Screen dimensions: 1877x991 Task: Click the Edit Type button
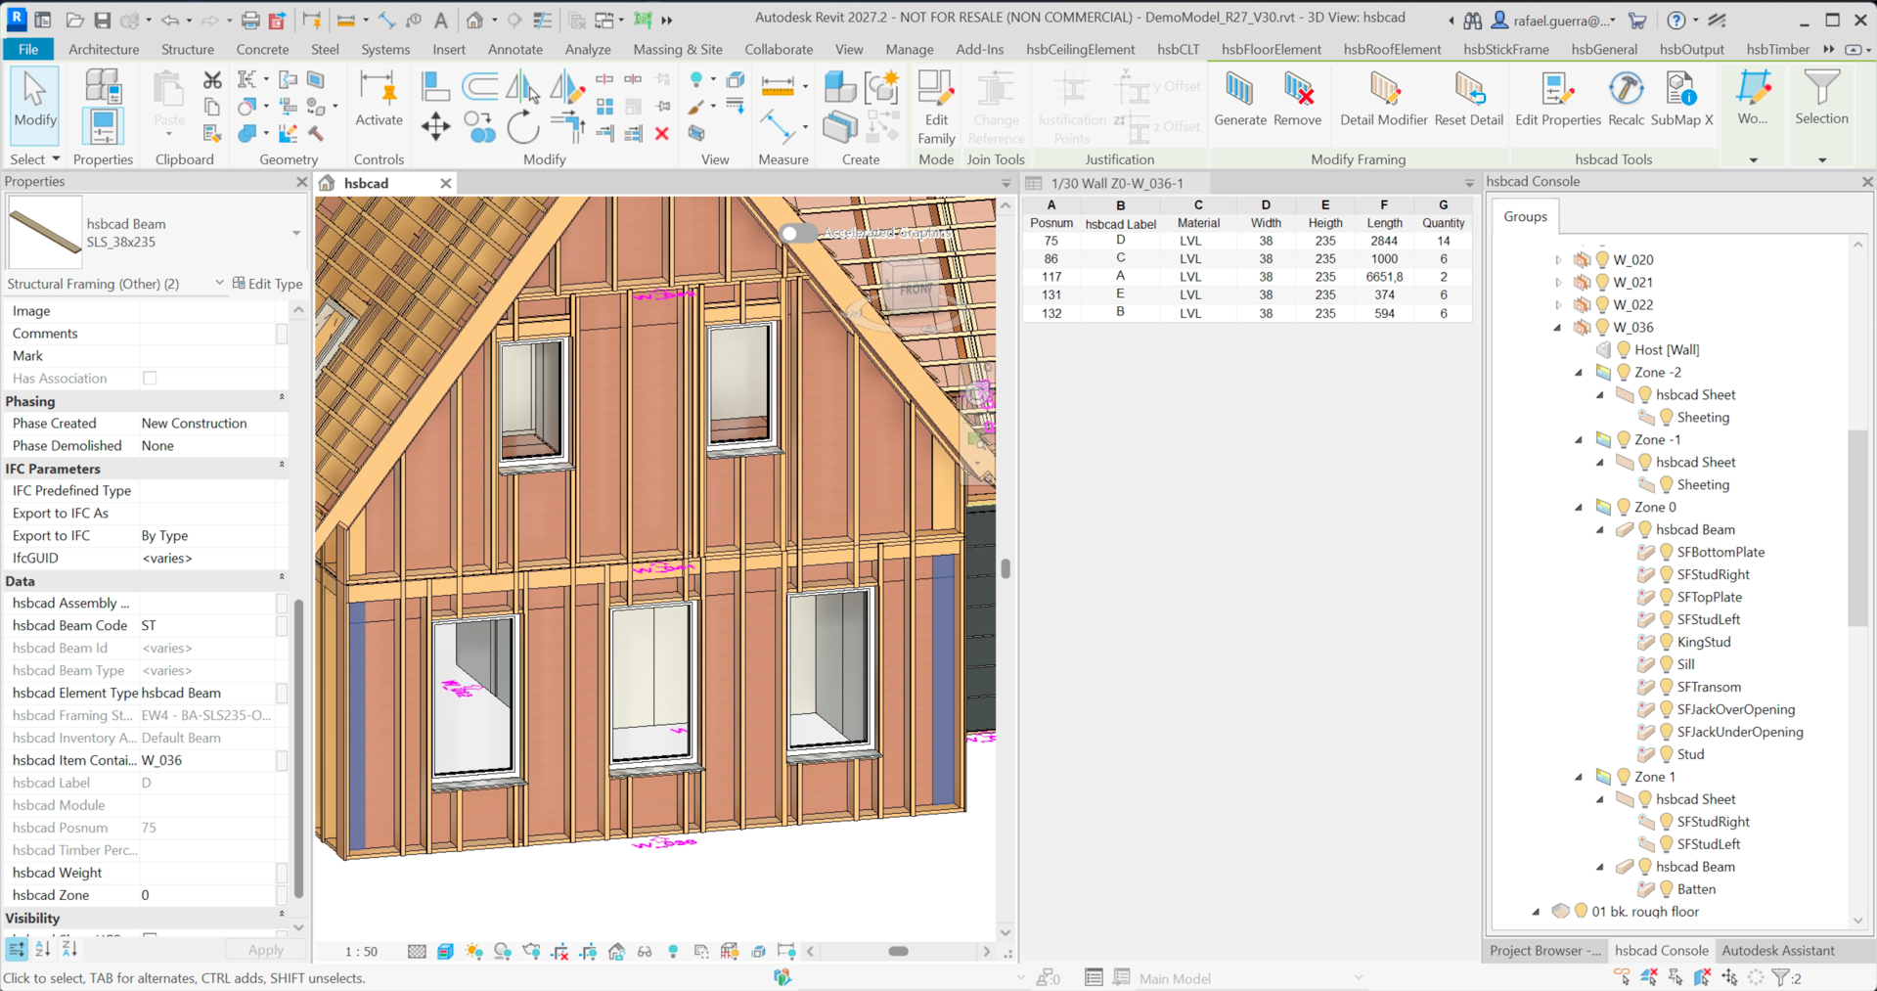point(267,284)
